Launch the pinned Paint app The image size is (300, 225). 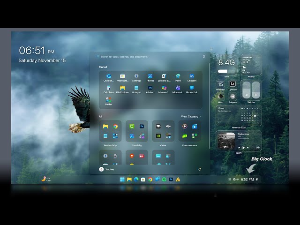click(x=178, y=78)
